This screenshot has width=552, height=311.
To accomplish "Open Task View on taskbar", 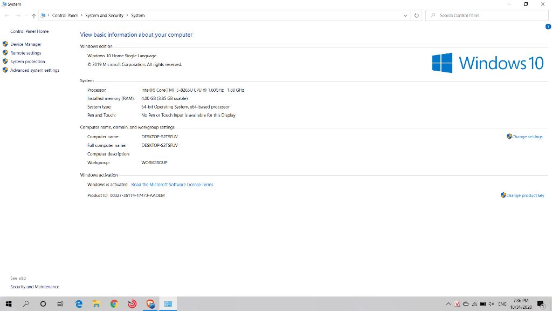I will (x=60, y=303).
